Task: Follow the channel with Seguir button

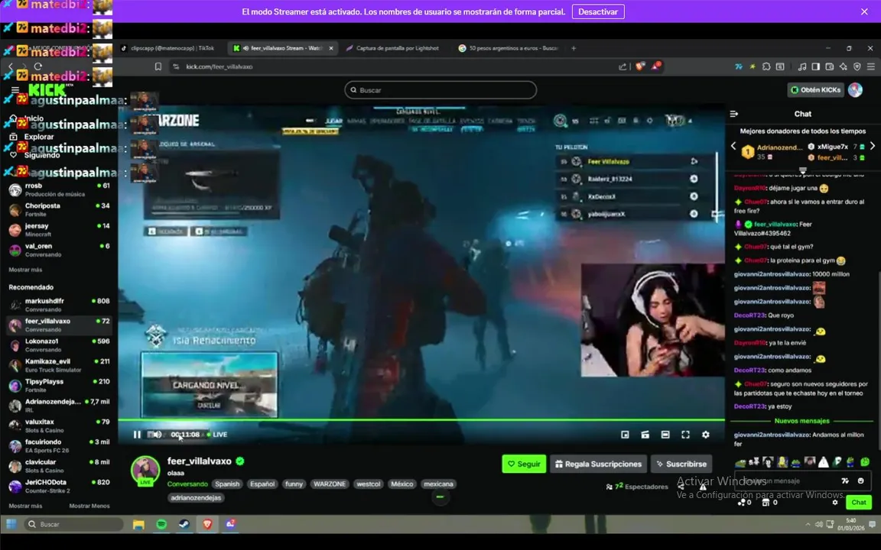Action: pyautogui.click(x=524, y=464)
